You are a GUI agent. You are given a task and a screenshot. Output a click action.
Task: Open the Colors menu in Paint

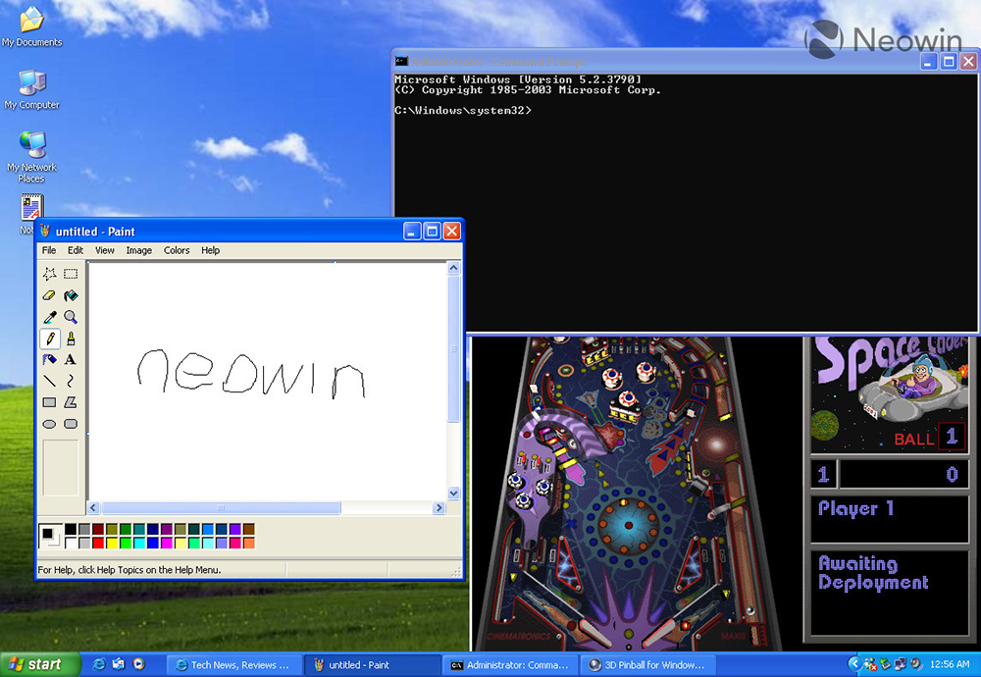(177, 250)
